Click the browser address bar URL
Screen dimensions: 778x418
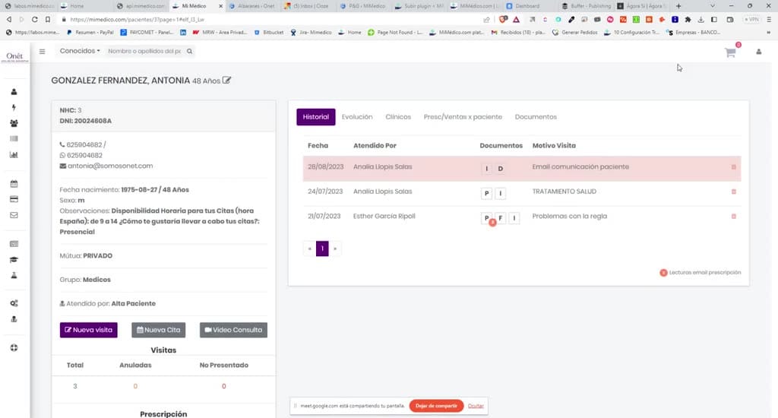point(137,19)
